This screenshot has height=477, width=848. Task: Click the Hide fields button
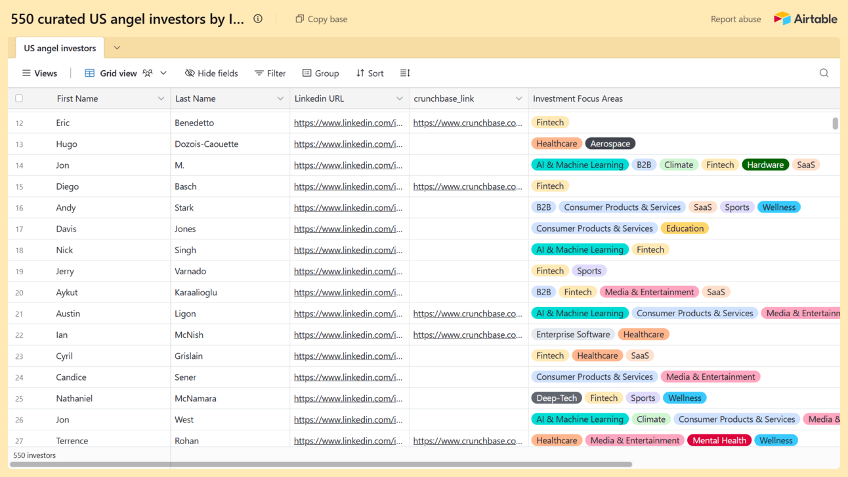click(x=211, y=73)
